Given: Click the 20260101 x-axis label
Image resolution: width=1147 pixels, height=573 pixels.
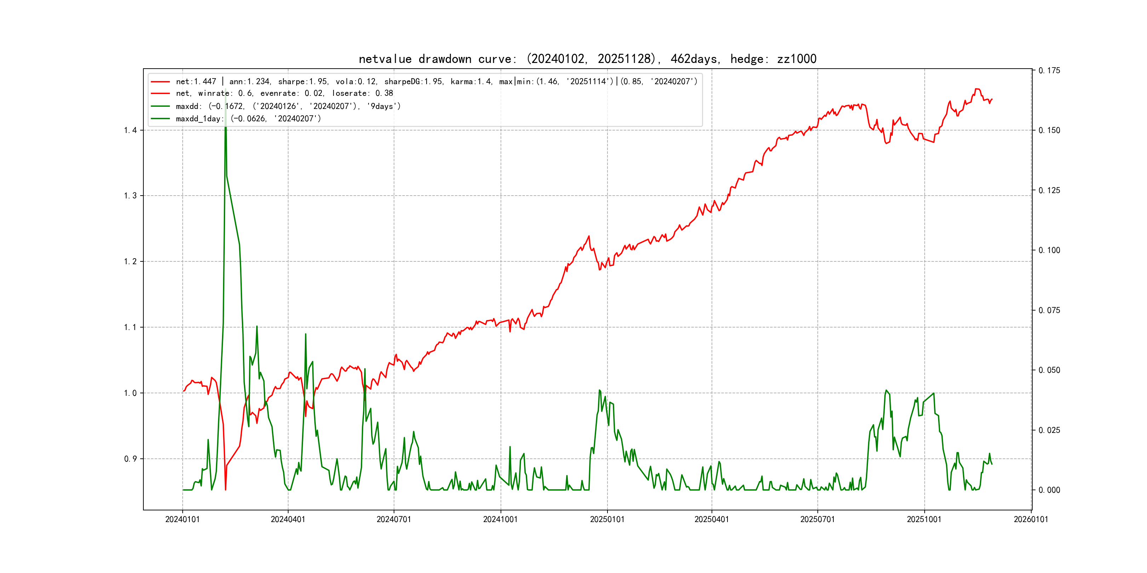Looking at the screenshot, I should tap(1031, 520).
